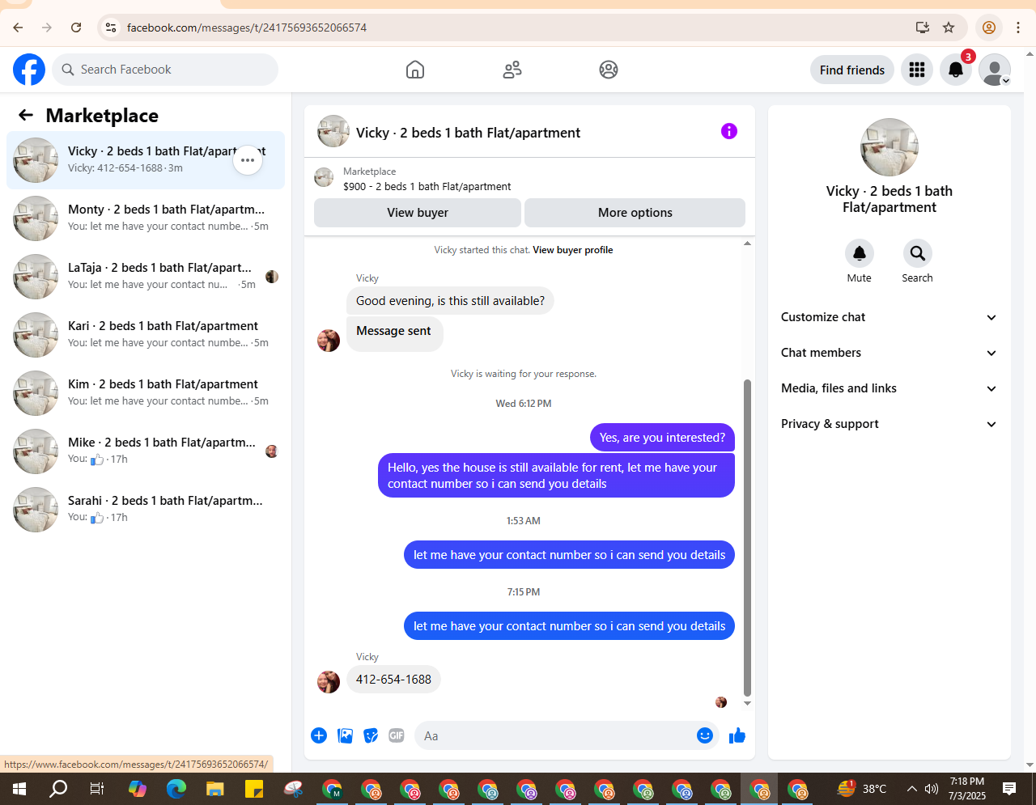Click the More options button
1036x805 pixels.
(635, 213)
